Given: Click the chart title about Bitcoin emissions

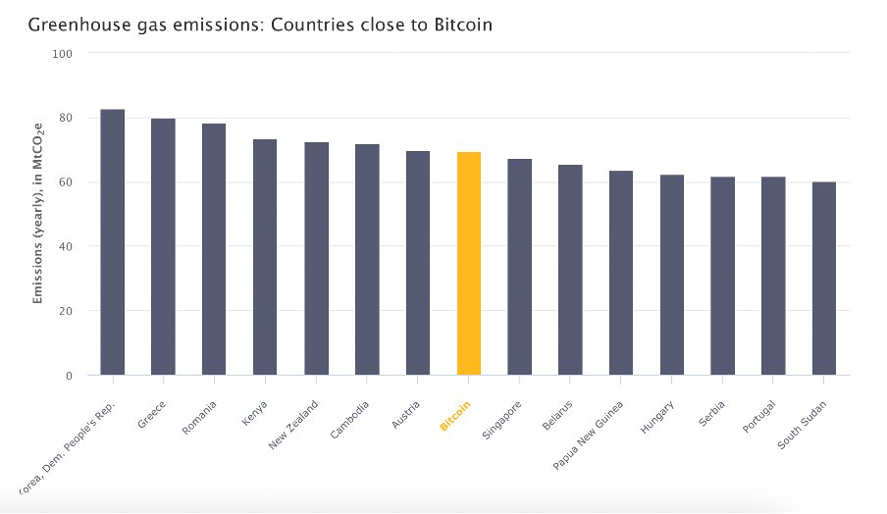Looking at the screenshot, I should pyautogui.click(x=260, y=23).
